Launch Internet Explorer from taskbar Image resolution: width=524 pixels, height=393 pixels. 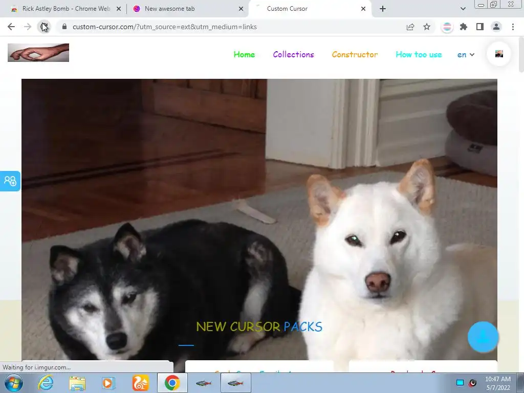coord(46,383)
